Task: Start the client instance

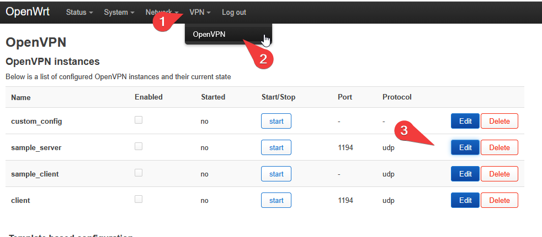Action: (x=276, y=200)
